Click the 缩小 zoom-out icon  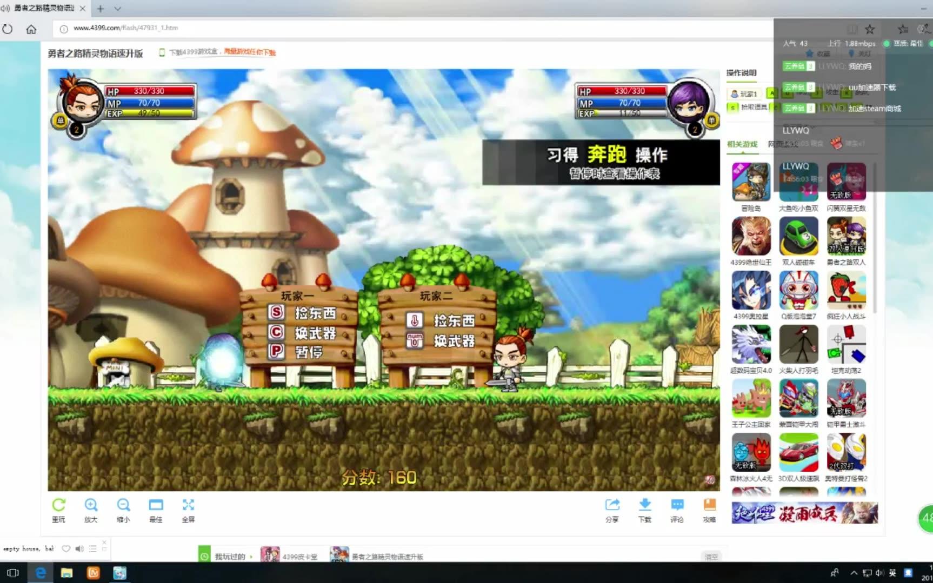123,505
